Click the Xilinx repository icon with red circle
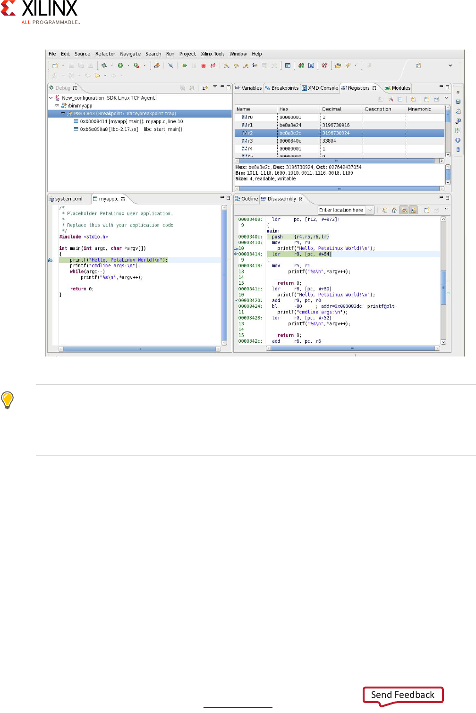Image resolution: width=476 pixels, height=713 pixels. (x=324, y=66)
